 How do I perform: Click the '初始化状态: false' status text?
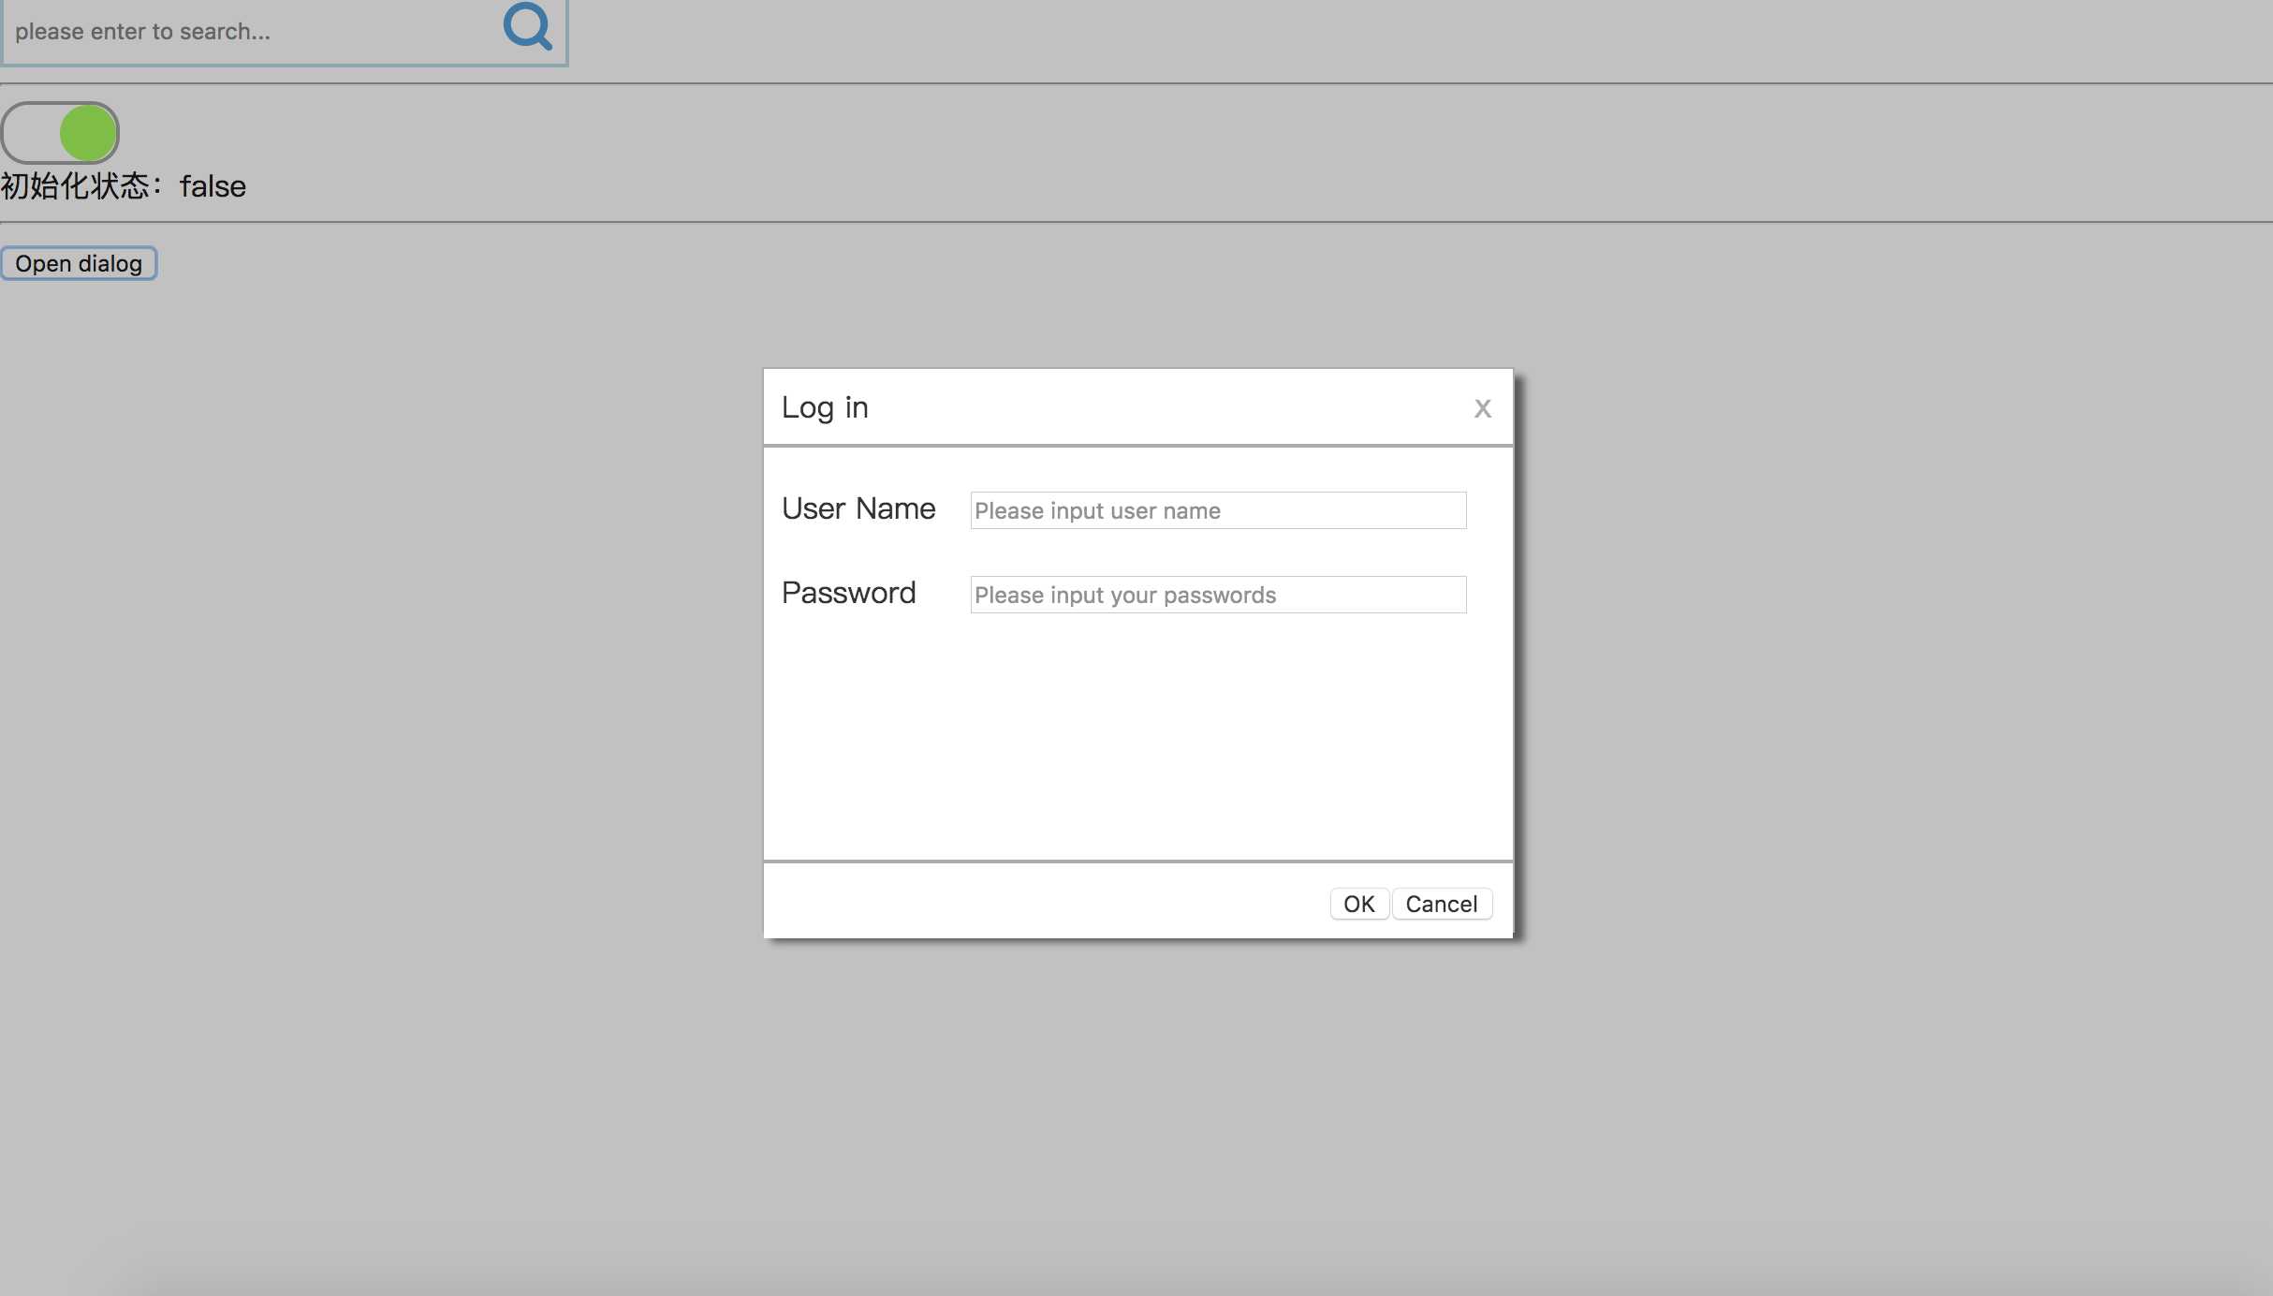coord(124,185)
